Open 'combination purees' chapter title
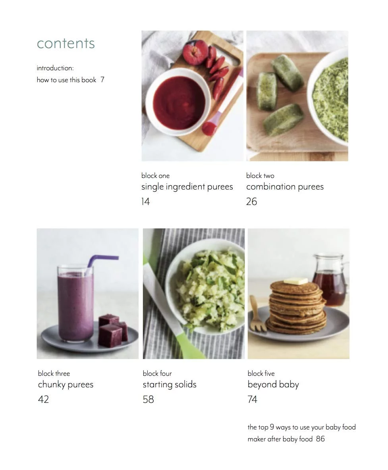The height and width of the screenshot is (470, 388). coord(285,187)
